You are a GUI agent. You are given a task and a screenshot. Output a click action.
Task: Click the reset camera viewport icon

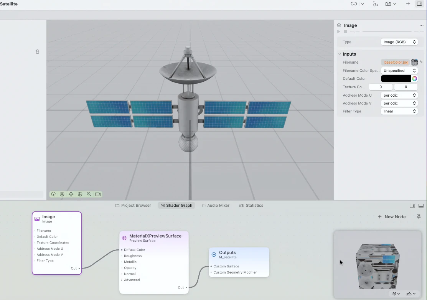click(98, 194)
